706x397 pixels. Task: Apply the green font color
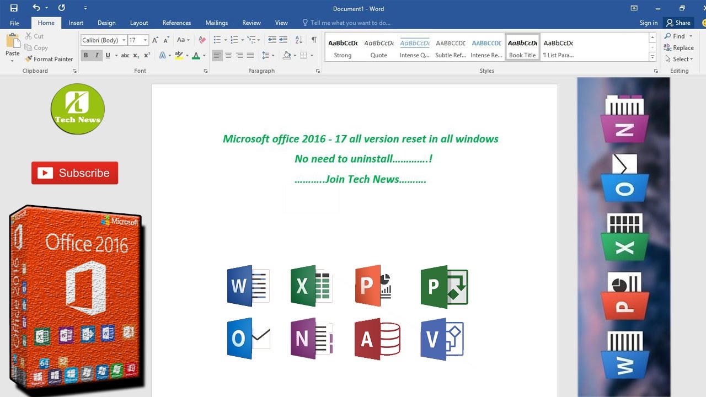pos(196,55)
